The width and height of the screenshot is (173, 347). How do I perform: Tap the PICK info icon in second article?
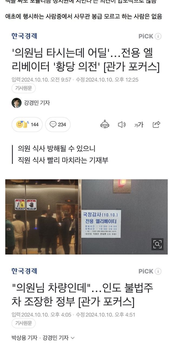point(159,271)
